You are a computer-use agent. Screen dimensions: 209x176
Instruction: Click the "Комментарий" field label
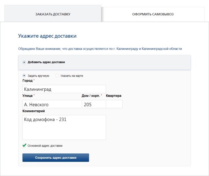[34, 111]
